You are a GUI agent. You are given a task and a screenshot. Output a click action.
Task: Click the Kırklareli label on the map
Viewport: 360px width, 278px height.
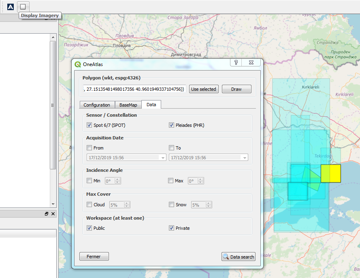[311, 87]
